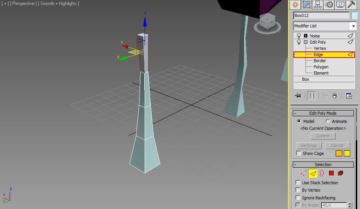
Task: Open the Motion panel tab
Action: point(329,5)
